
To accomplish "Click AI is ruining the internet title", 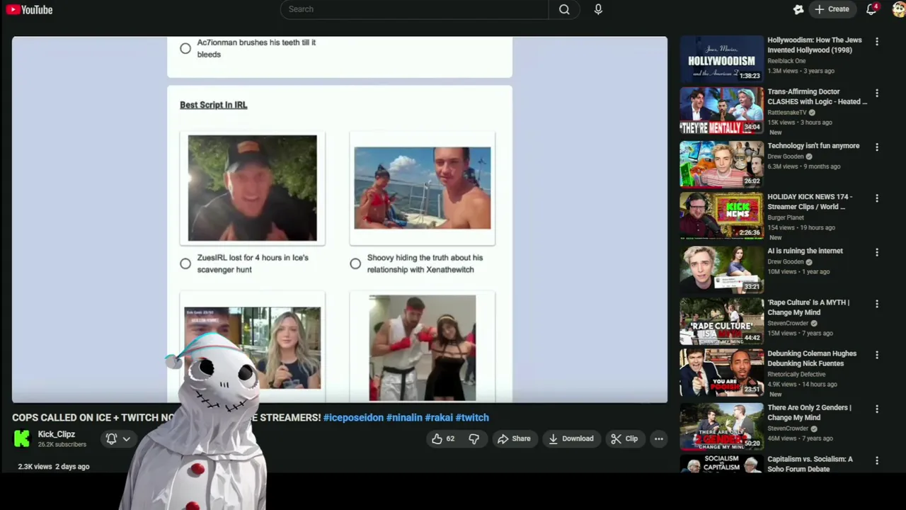I will point(805,251).
